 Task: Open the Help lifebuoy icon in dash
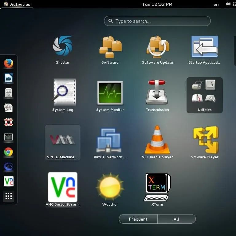coord(8,122)
